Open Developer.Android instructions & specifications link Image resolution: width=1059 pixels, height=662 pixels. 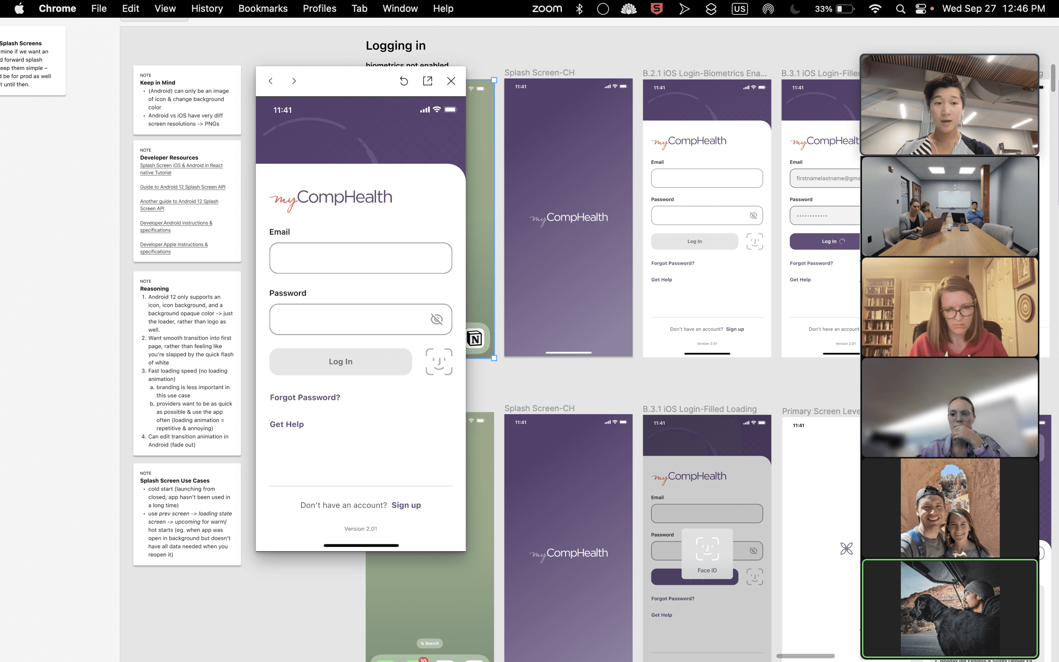click(x=176, y=226)
